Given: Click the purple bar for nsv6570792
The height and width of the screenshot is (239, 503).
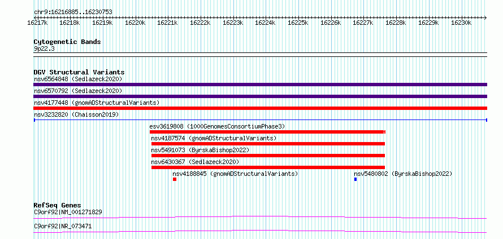Looking at the screenshot, I should tap(260, 96).
